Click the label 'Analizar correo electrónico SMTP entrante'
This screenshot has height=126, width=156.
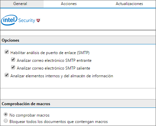54,60
